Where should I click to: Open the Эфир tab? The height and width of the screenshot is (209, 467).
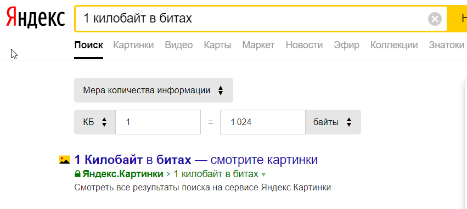[x=346, y=45]
